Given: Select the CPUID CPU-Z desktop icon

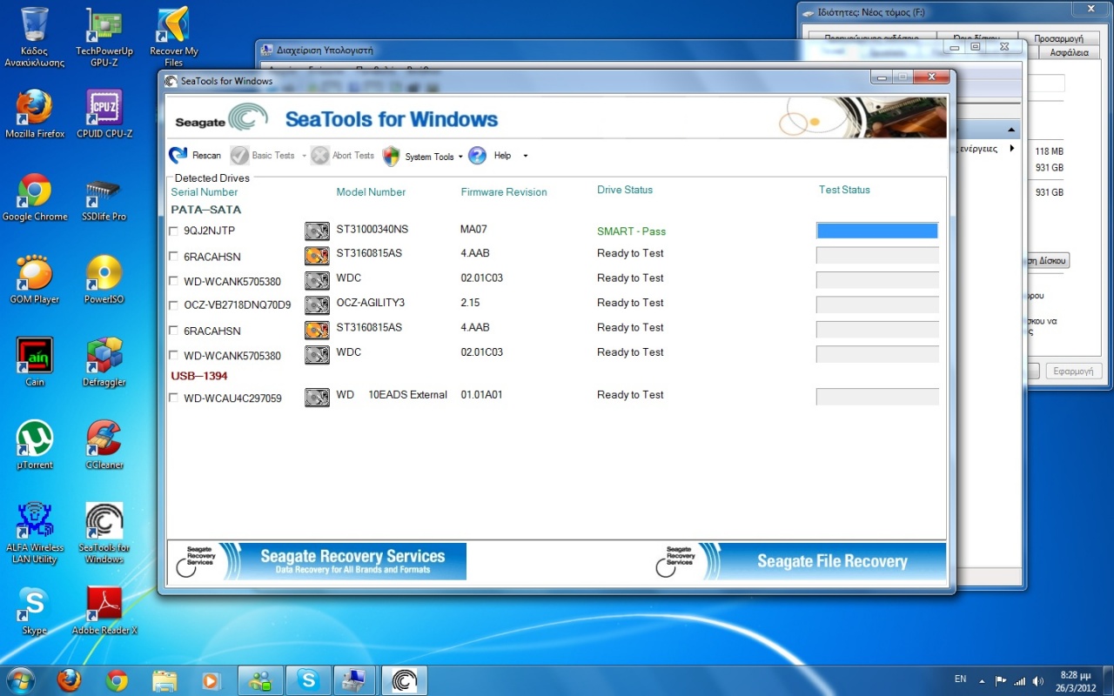Looking at the screenshot, I should tap(104, 114).
